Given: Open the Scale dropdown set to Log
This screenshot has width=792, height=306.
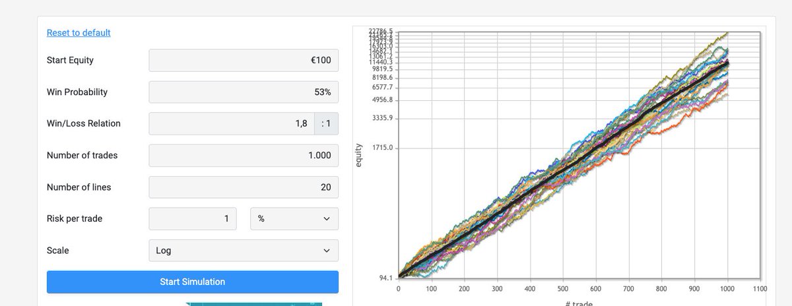Looking at the screenshot, I should (244, 250).
